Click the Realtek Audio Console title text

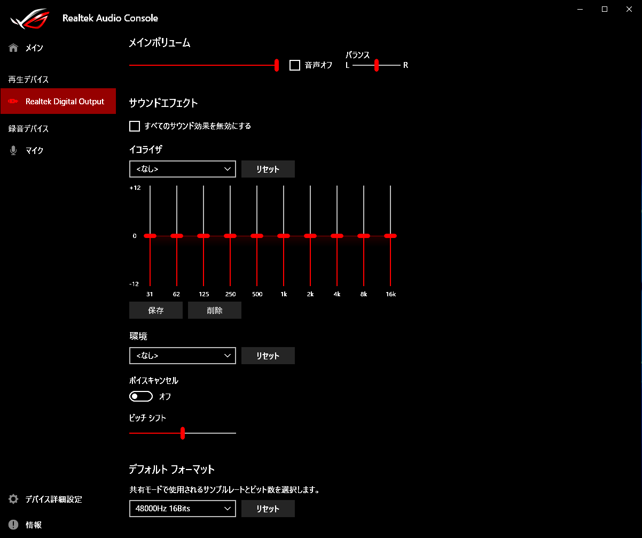coord(110,18)
